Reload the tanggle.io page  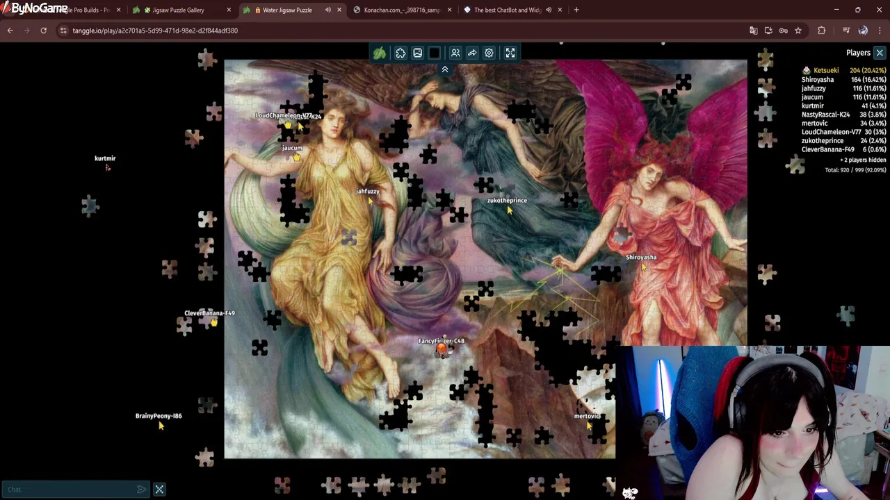[x=43, y=31]
